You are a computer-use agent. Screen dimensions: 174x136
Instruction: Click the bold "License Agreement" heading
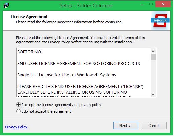(29, 17)
